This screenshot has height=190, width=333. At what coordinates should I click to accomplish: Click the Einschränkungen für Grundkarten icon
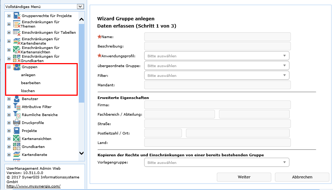(x=17, y=58)
